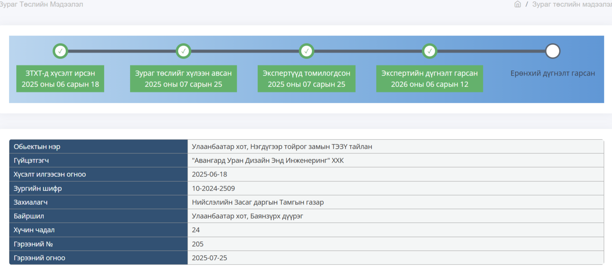Select the Экспертүүд томилогдсон step box
The image size is (612, 270).
(306, 79)
